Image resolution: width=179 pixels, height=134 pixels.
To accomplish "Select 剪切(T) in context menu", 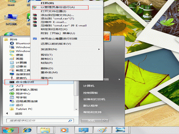I will [x=47, y=55].
